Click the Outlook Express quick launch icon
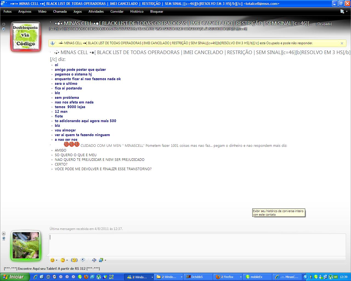The image size is (351, 281). [x=42, y=277]
